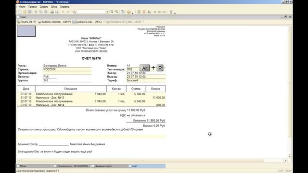Click the country value РОССИЯ

point(50,69)
